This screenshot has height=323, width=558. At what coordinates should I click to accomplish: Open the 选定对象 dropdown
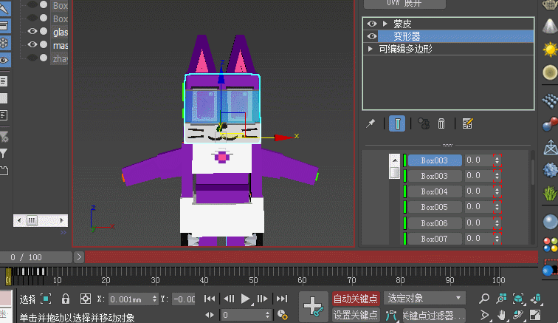pyautogui.click(x=425, y=298)
